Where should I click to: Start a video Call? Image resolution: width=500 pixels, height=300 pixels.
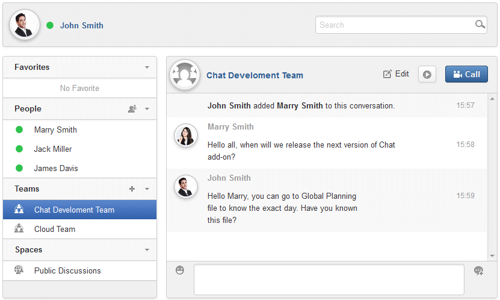coord(466,74)
